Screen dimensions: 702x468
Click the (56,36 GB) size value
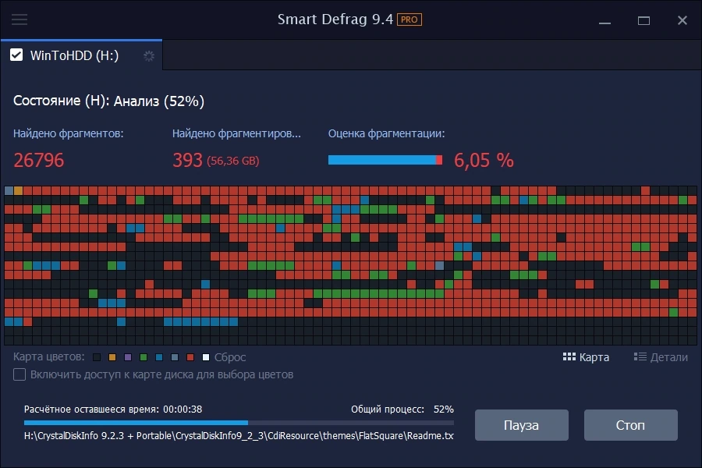click(232, 161)
